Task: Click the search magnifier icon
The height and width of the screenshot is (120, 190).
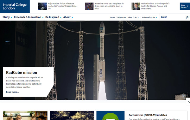Action: coord(187,17)
